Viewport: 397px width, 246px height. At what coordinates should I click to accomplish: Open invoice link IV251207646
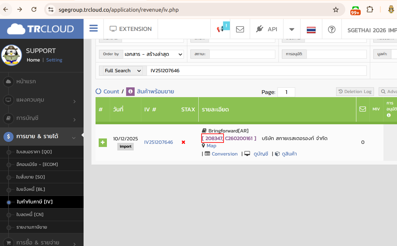click(159, 142)
